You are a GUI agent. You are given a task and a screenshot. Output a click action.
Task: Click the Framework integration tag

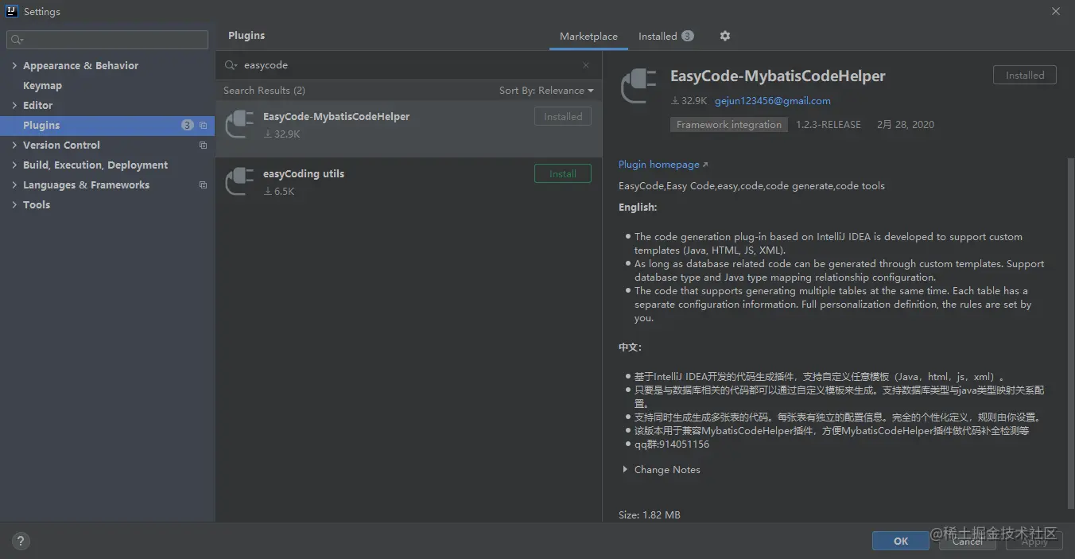tap(729, 125)
